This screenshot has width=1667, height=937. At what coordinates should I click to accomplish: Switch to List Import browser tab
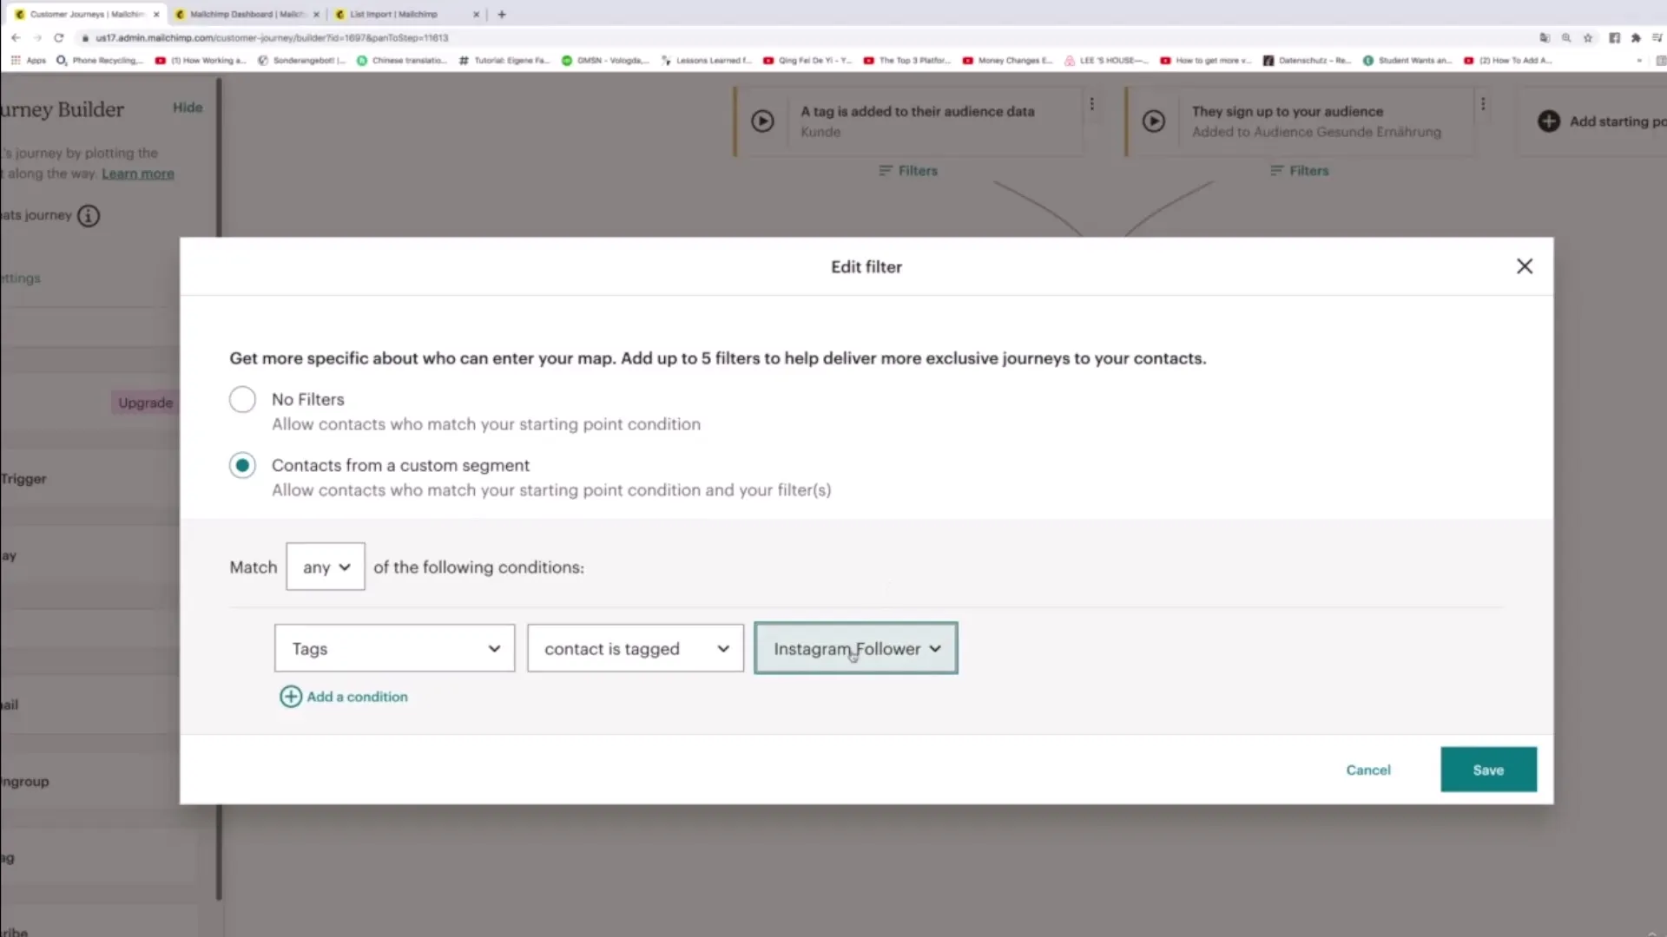[393, 15]
